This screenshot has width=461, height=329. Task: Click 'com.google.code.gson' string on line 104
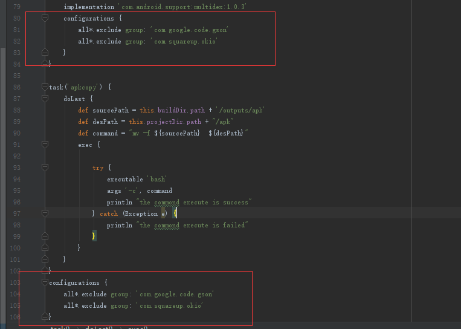click(176, 294)
